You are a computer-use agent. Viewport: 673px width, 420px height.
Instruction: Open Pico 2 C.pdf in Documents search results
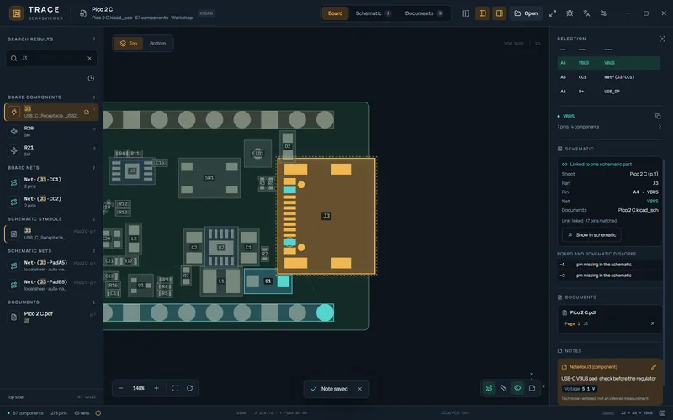pos(51,317)
